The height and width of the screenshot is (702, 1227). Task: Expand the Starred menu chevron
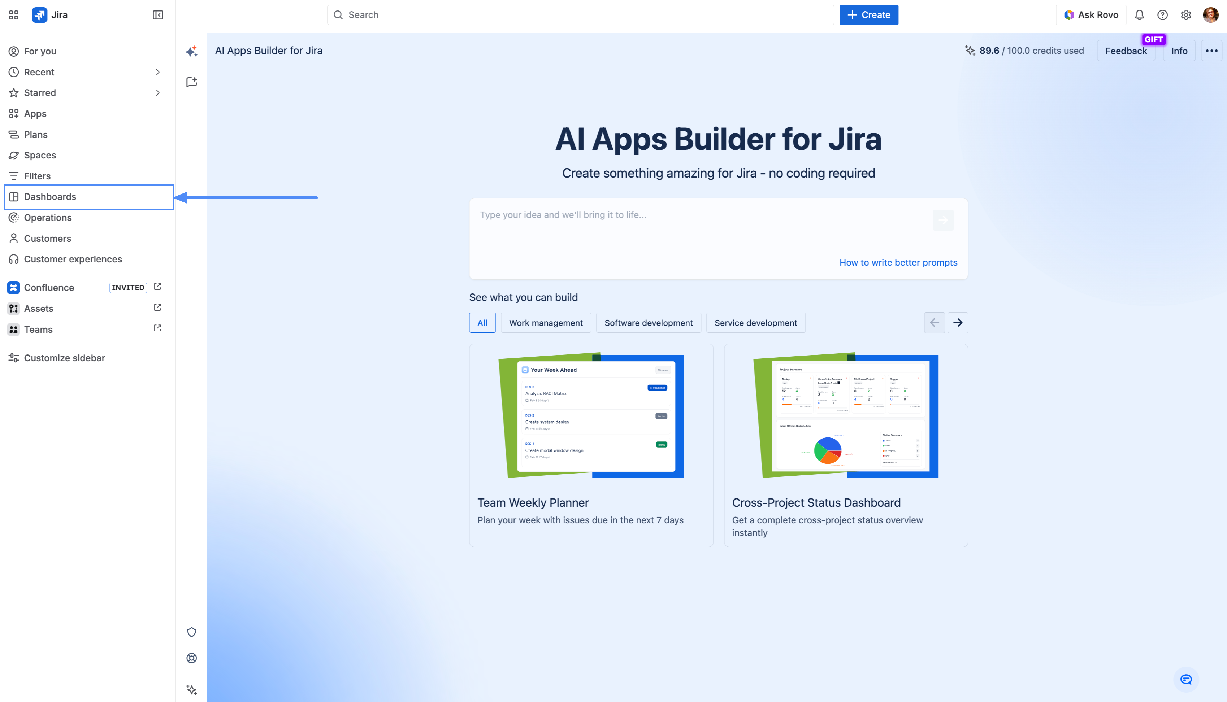(157, 92)
